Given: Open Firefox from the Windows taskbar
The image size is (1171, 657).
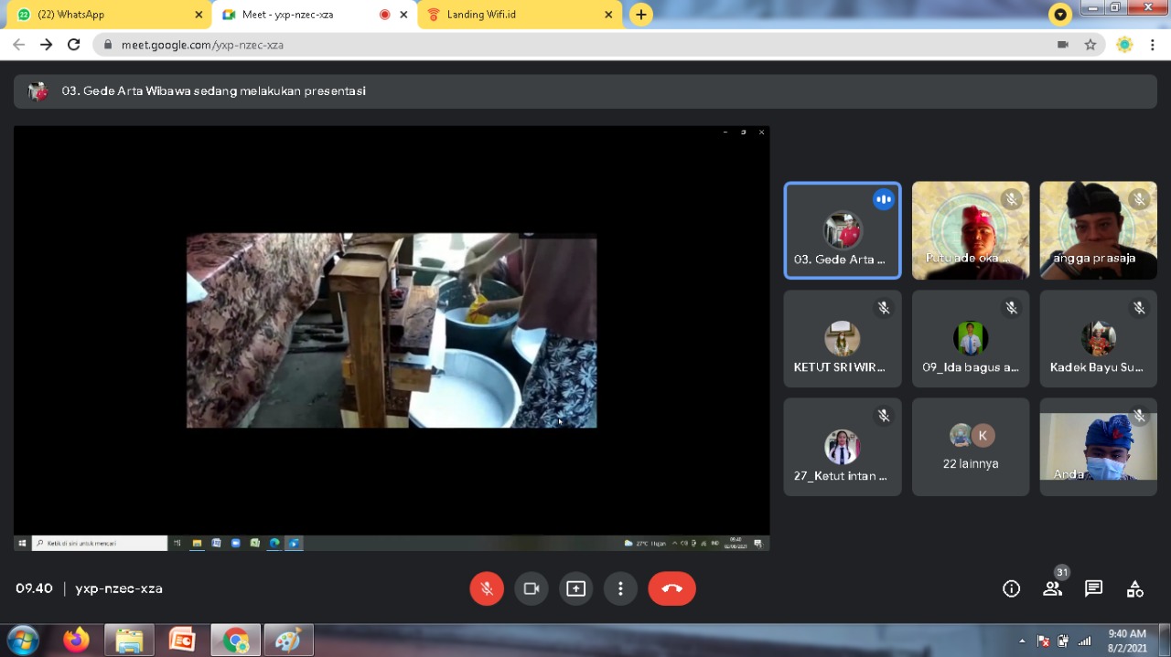Looking at the screenshot, I should coord(76,640).
